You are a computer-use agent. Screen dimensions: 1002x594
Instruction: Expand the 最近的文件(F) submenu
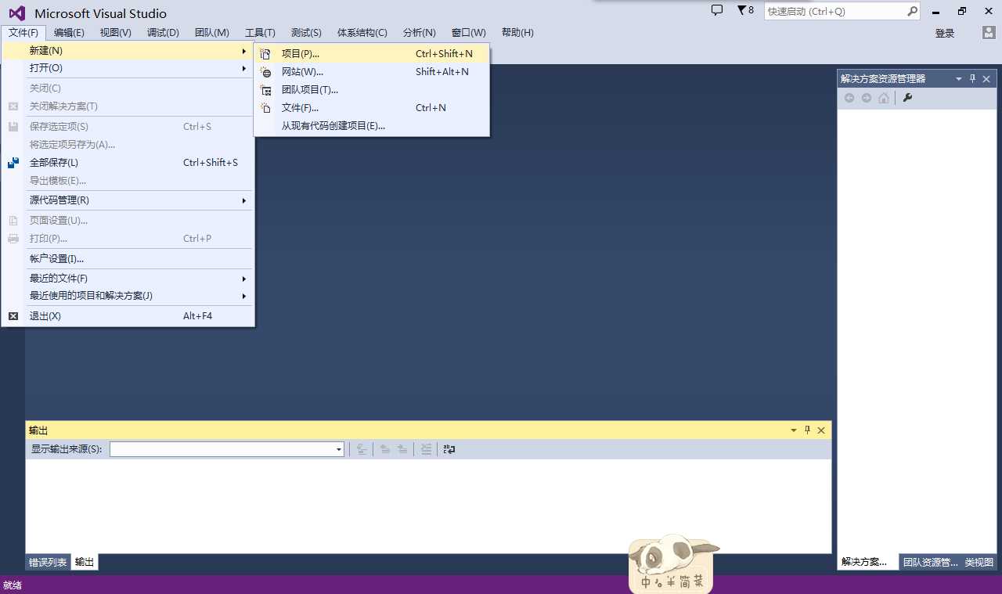[128, 279]
